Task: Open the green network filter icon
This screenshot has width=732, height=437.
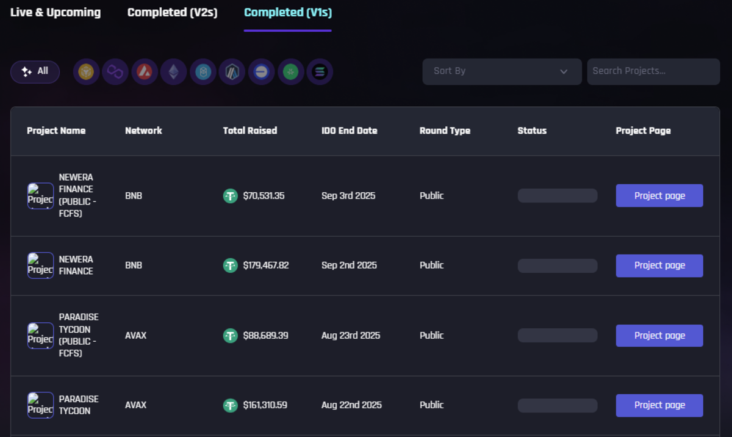Action: 290,71
